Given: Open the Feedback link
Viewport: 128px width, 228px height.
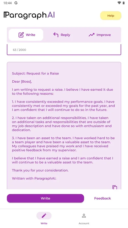Looking at the screenshot, I should point(102,198).
